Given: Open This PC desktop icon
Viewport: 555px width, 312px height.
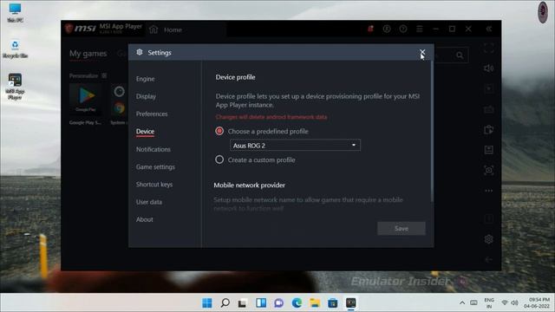Looking at the screenshot, I should coord(15,13).
